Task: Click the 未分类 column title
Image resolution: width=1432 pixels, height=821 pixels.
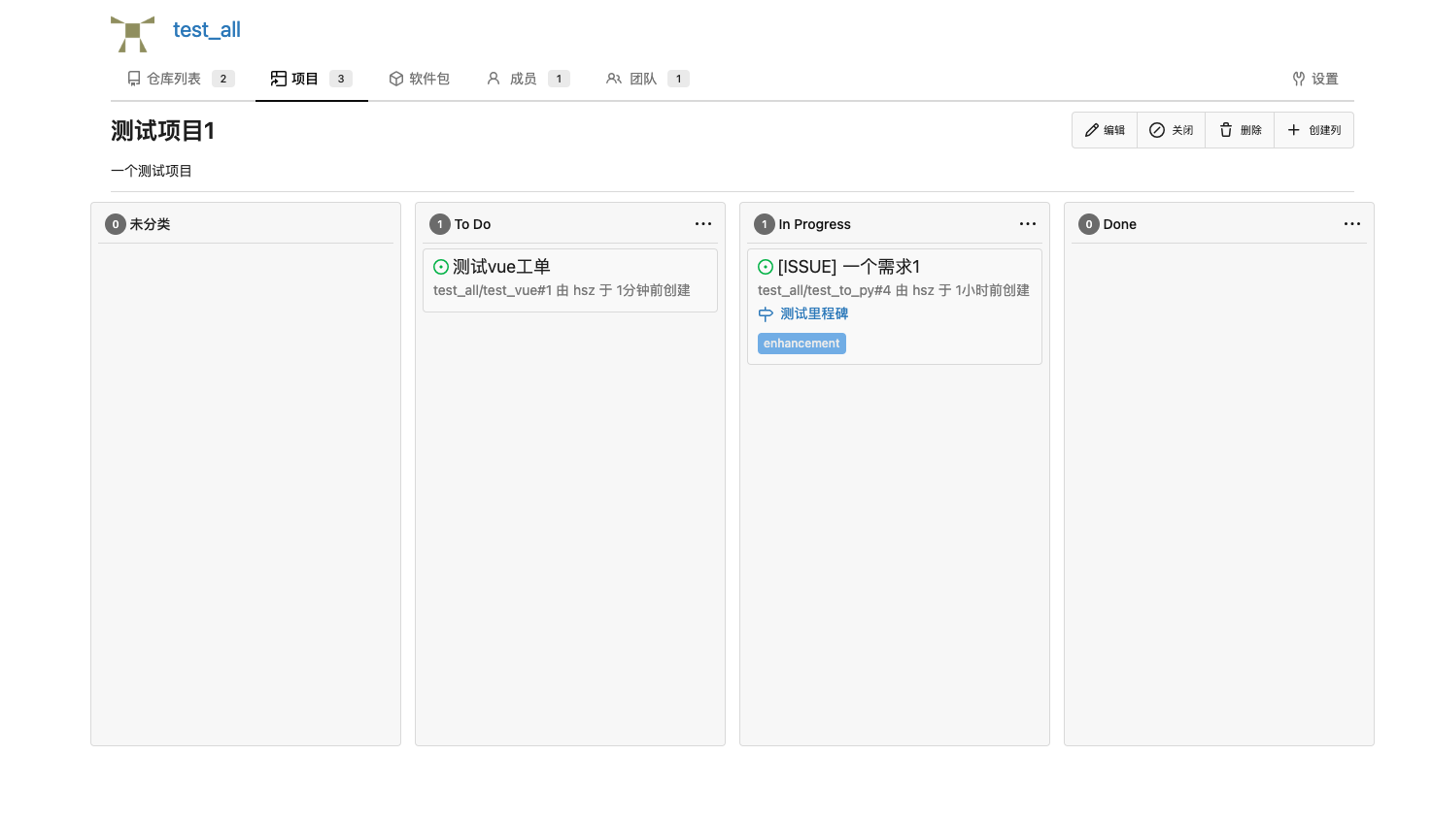Action: 150,224
